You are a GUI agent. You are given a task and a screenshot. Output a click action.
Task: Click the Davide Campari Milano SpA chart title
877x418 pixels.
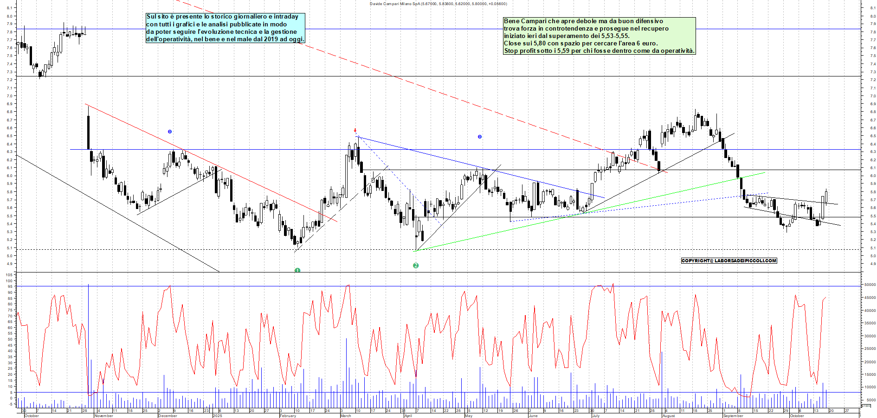coord(438,4)
